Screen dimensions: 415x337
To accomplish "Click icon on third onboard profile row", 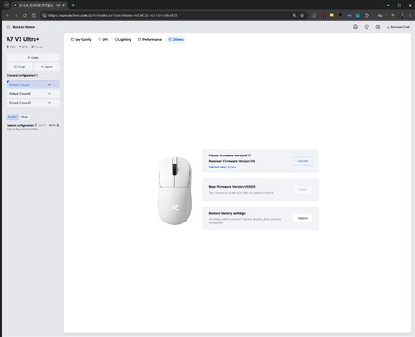I will click(x=49, y=103).
